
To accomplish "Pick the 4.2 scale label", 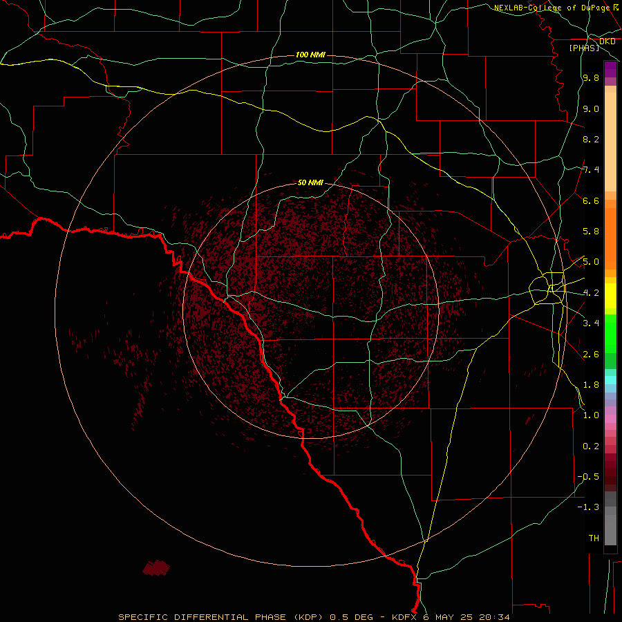I will click(x=591, y=293).
